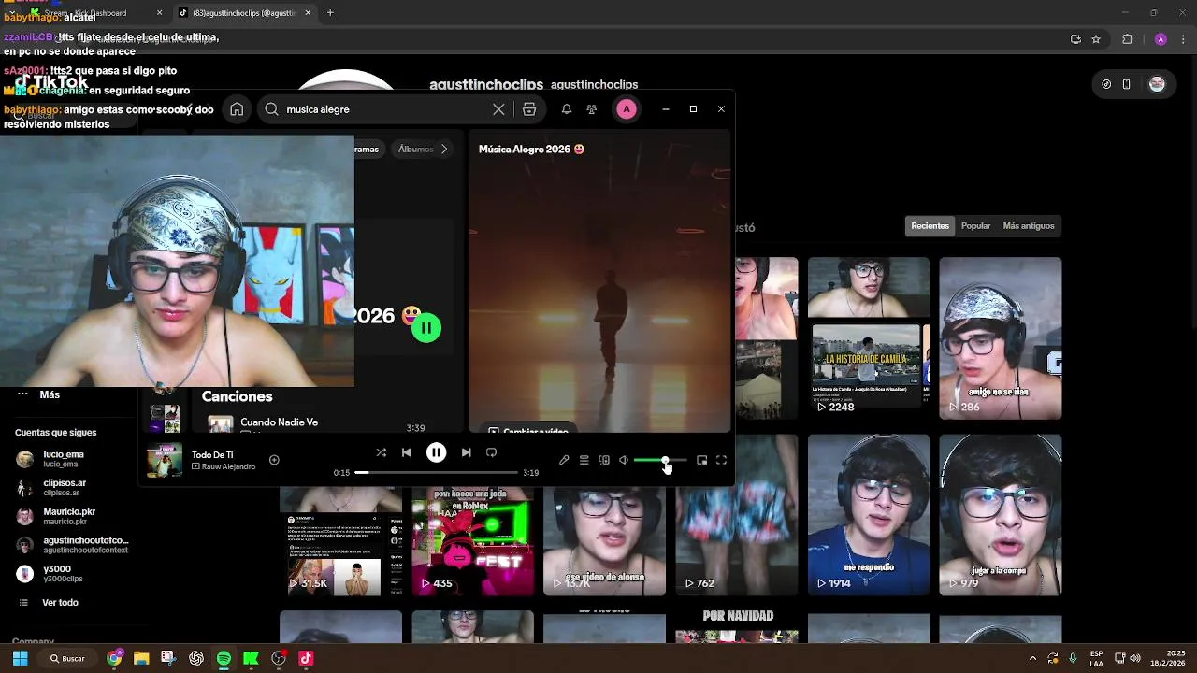Select Recientes sort tab on TikTok
Screen dimensions: 1197x673
pyautogui.click(x=930, y=226)
